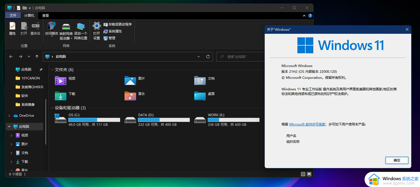The image size is (420, 187).
Task: Open the address bar history dropdown
Action: (x=199, y=57)
